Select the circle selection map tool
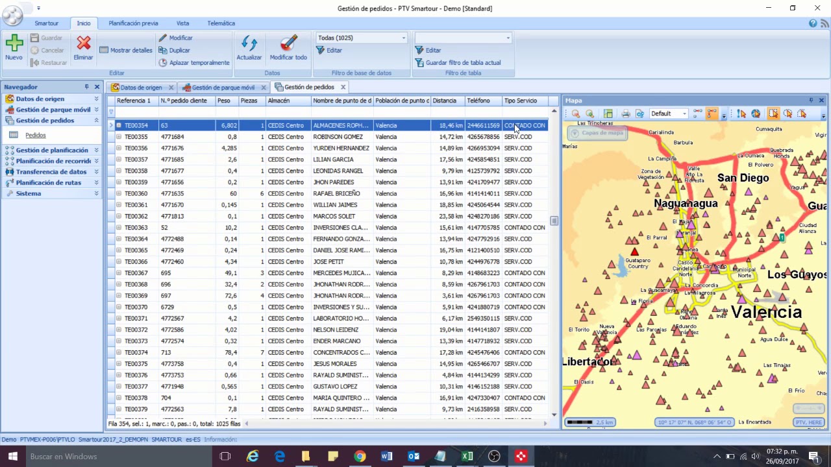 (788, 114)
